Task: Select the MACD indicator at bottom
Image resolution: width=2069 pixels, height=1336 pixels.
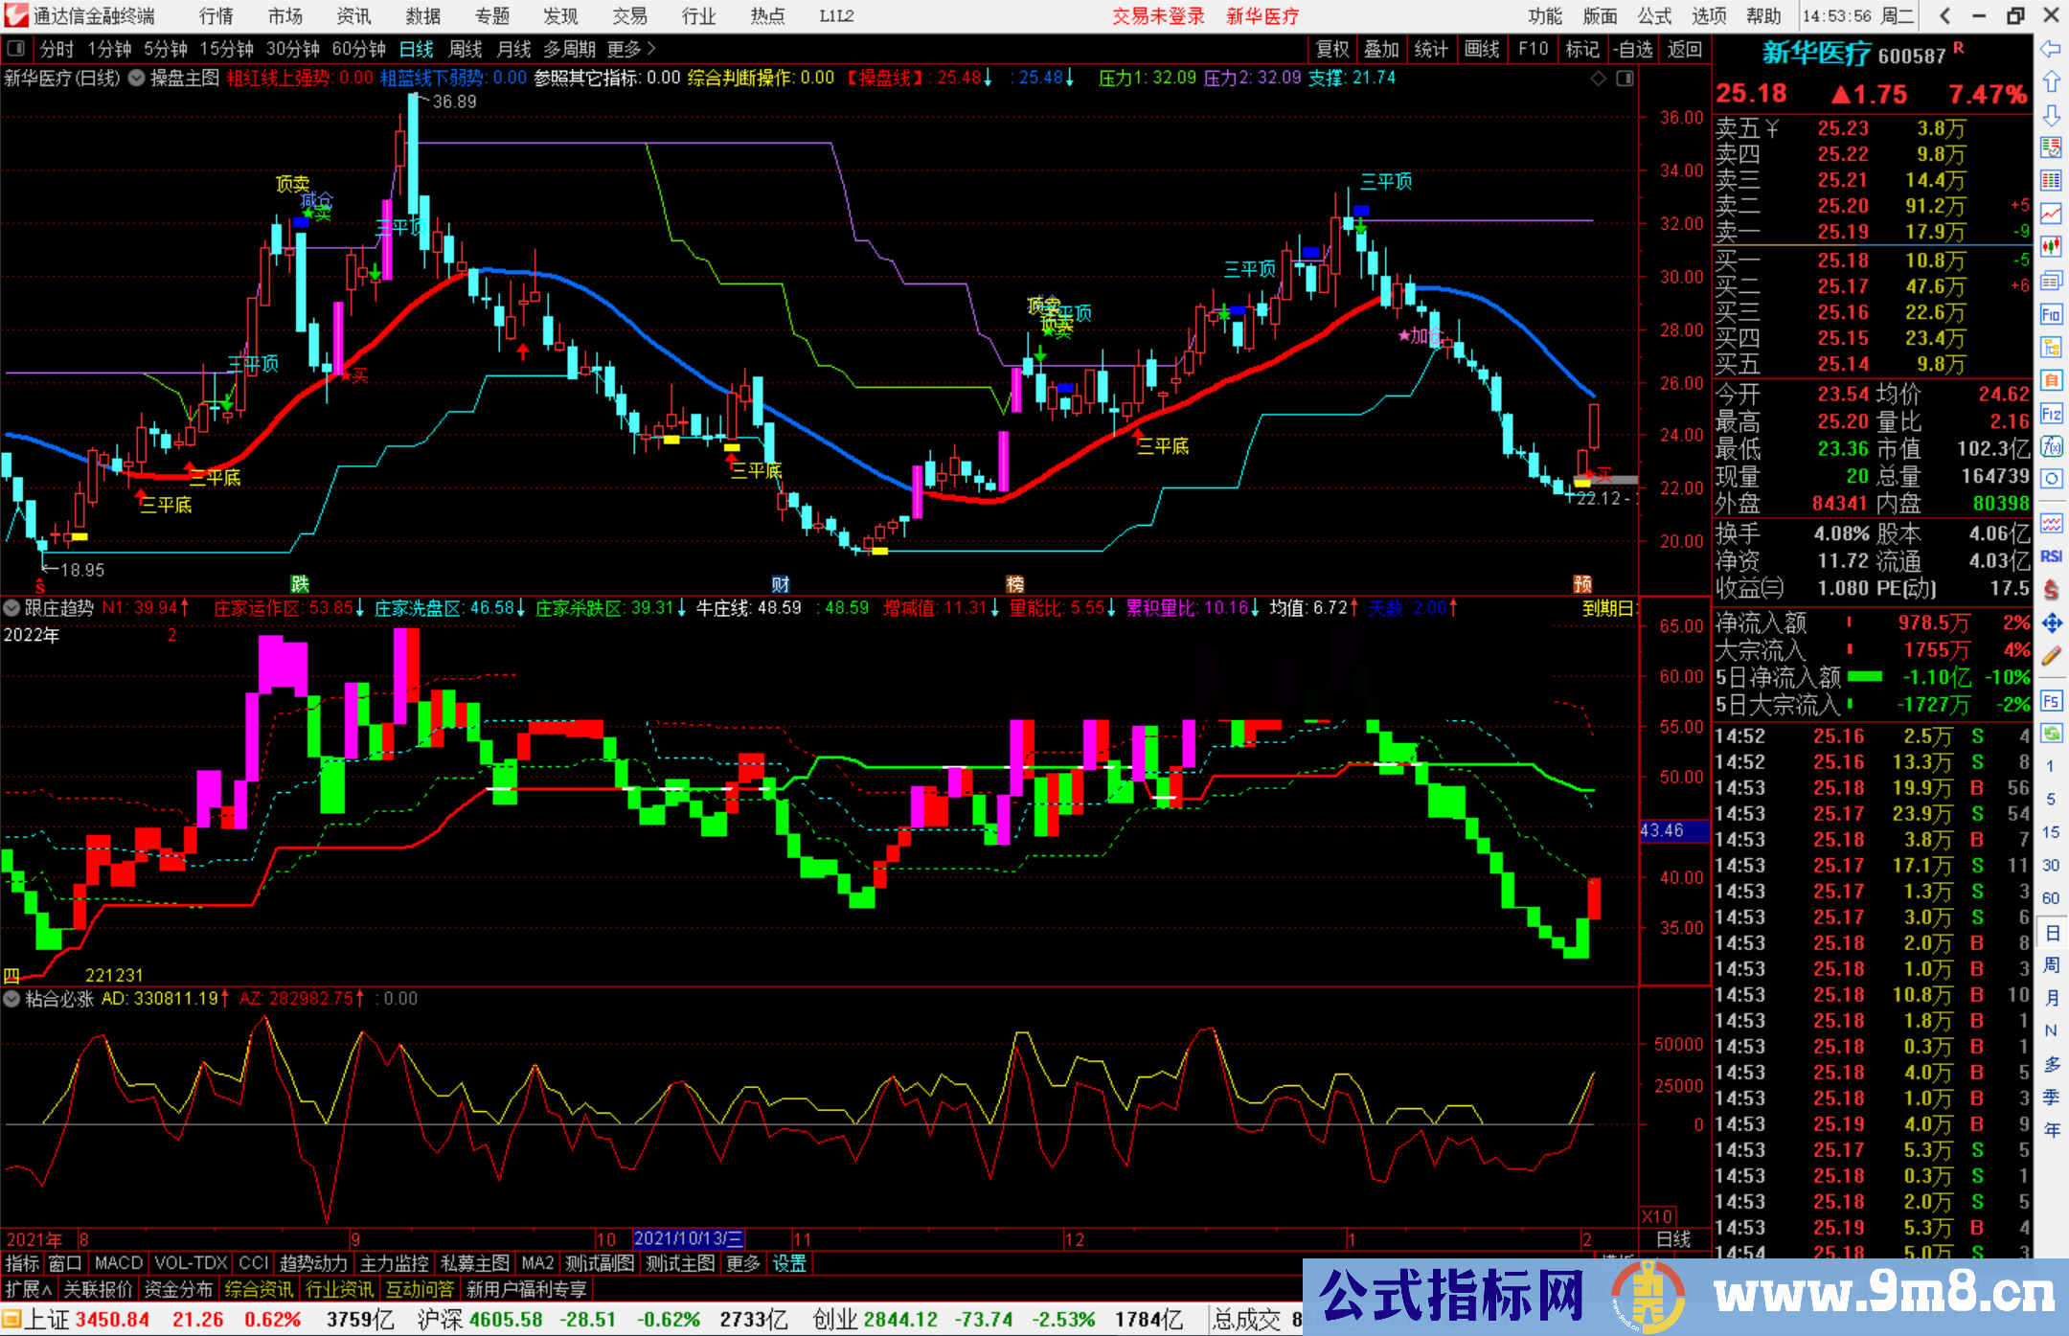Action: click(x=119, y=1263)
